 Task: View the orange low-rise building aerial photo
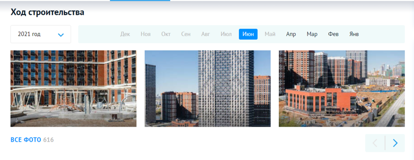point(342,88)
